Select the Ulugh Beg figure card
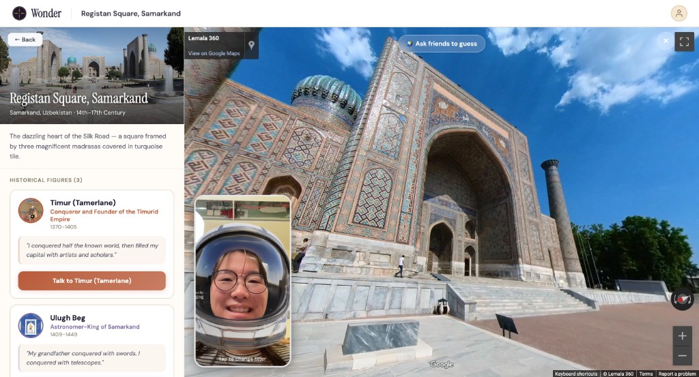Viewport: 699px width, 377px height. coord(91,341)
